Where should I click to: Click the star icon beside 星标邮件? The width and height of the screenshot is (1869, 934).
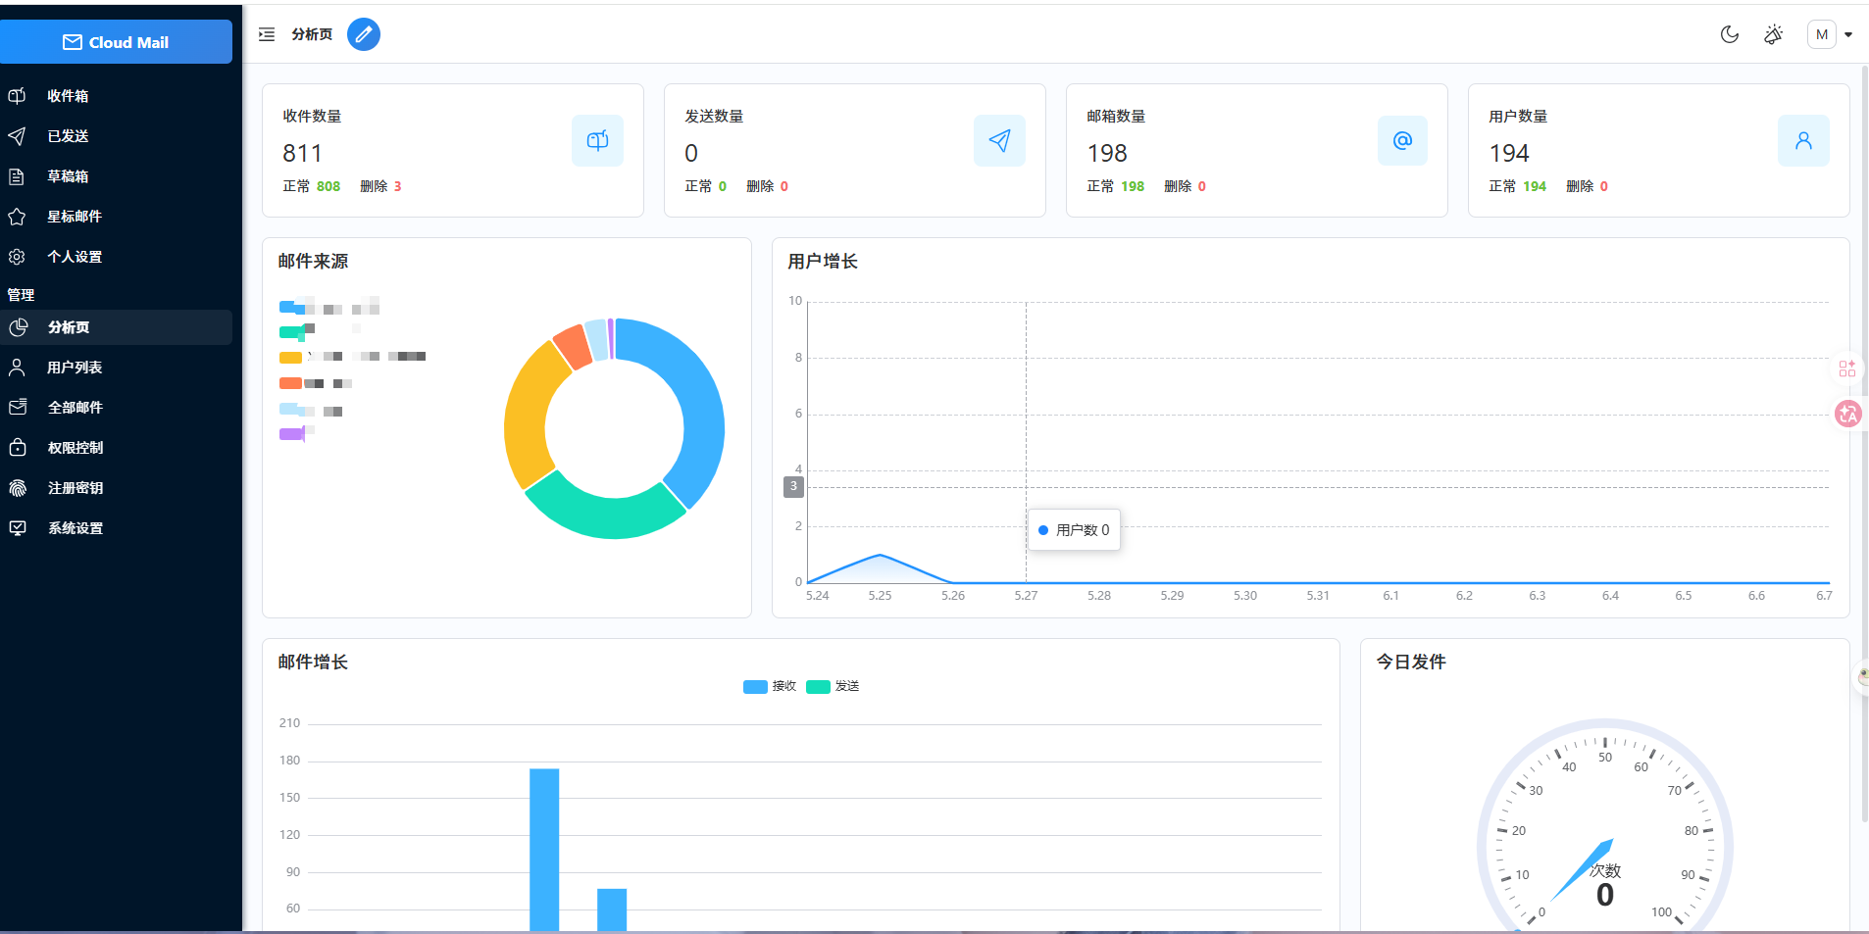(17, 217)
